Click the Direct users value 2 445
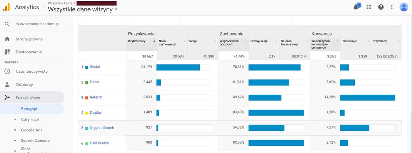412x153 pixels. pyautogui.click(x=148, y=82)
